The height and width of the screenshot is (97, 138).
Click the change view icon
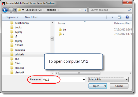[x=108, y=17]
